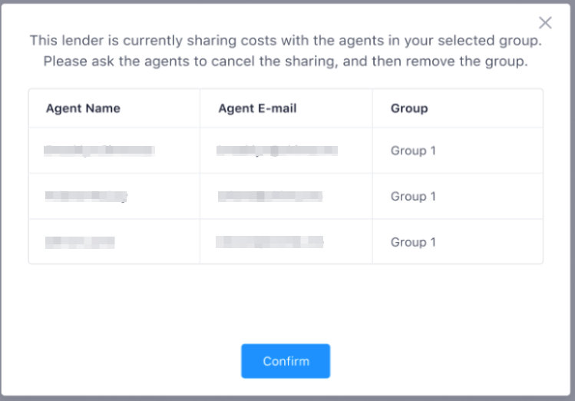
Task: Click the third row's blurred agent name
Action: pos(80,242)
